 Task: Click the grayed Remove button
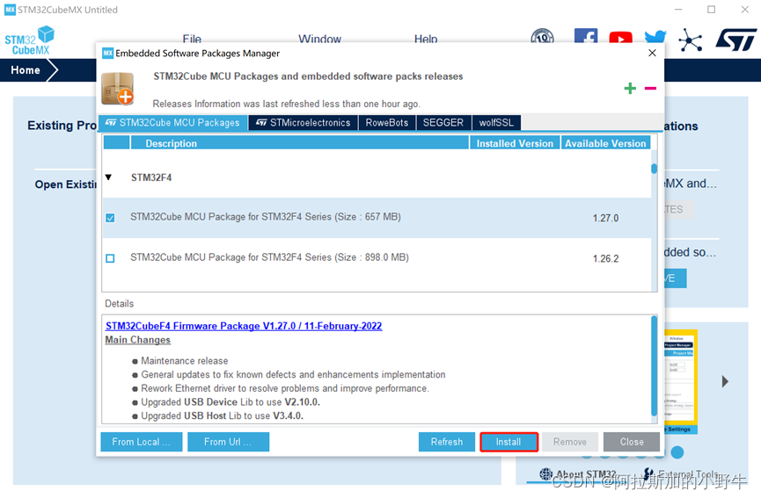[570, 442]
